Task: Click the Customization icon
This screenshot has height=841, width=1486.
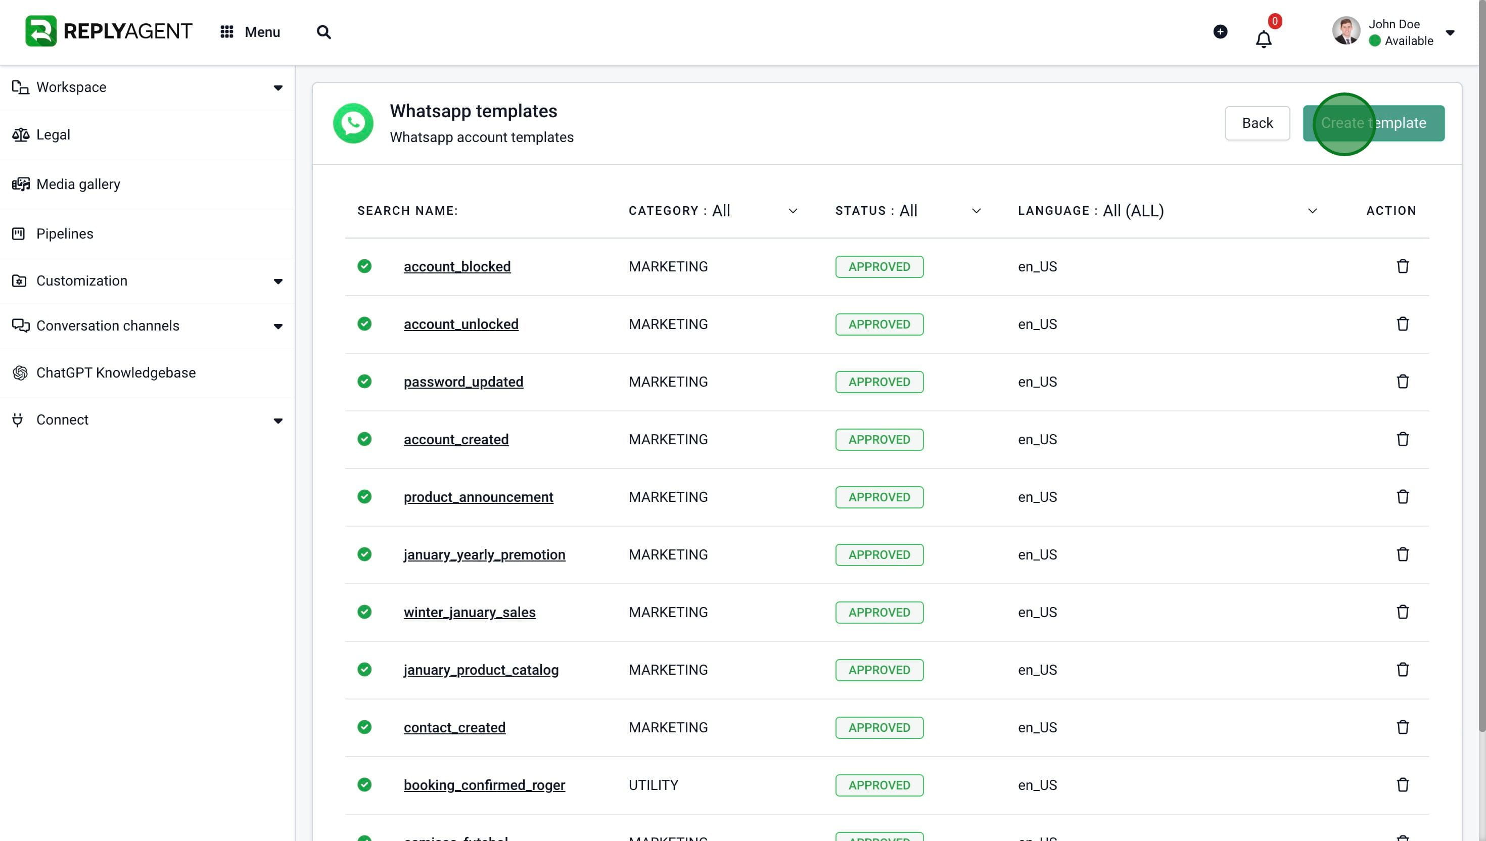Action: click(19, 281)
